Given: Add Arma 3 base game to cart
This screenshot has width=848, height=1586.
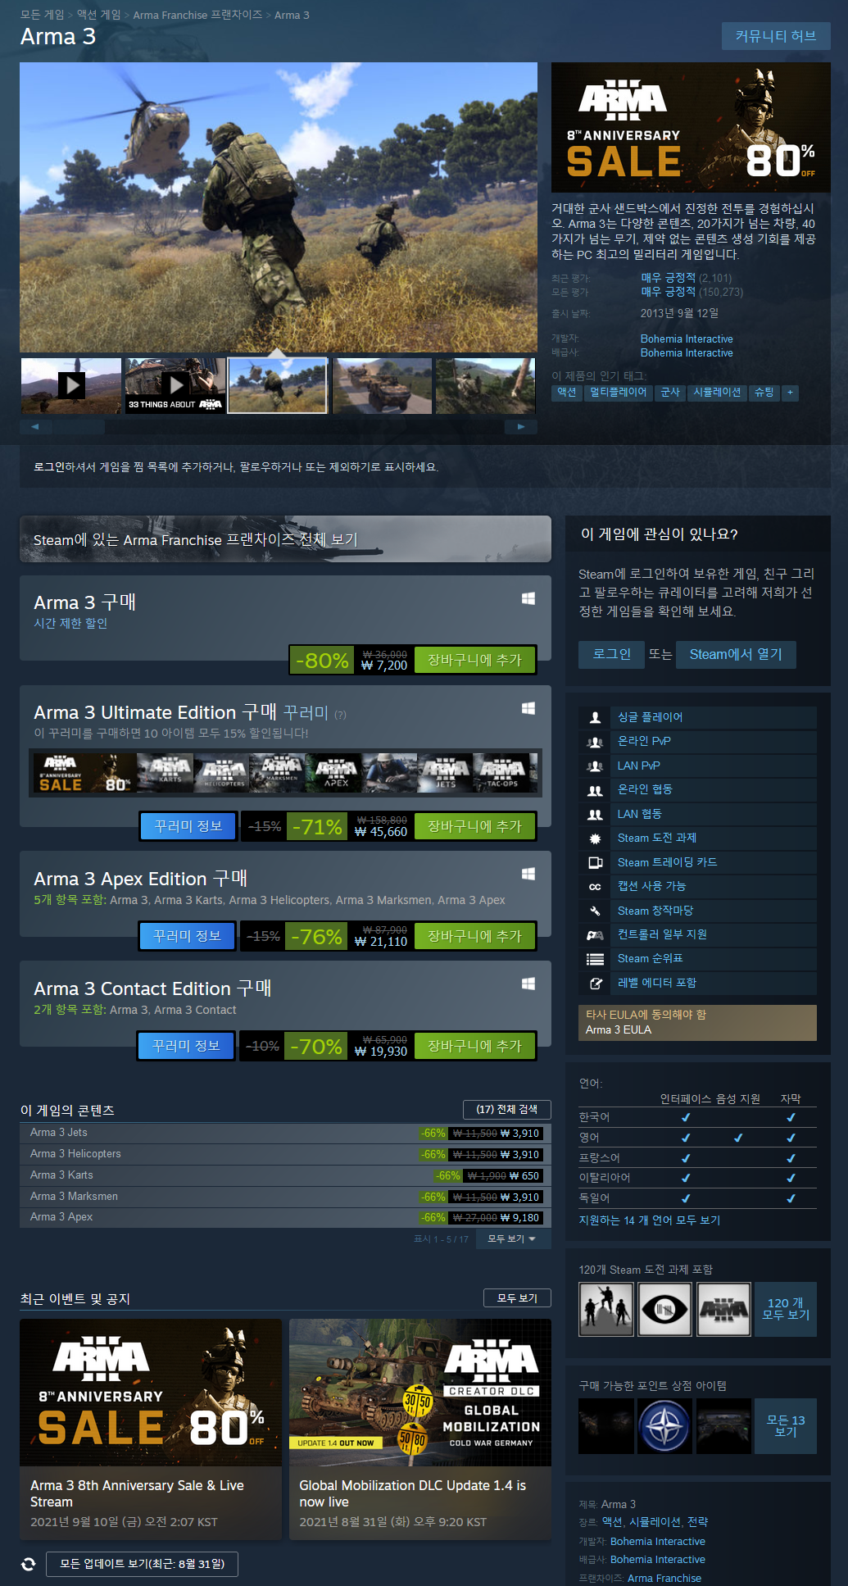Looking at the screenshot, I should 474,660.
